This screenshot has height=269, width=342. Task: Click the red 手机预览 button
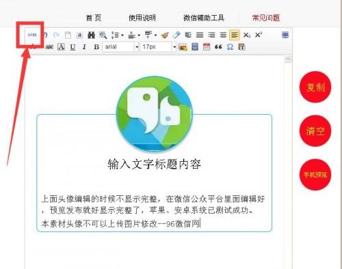tap(315, 175)
